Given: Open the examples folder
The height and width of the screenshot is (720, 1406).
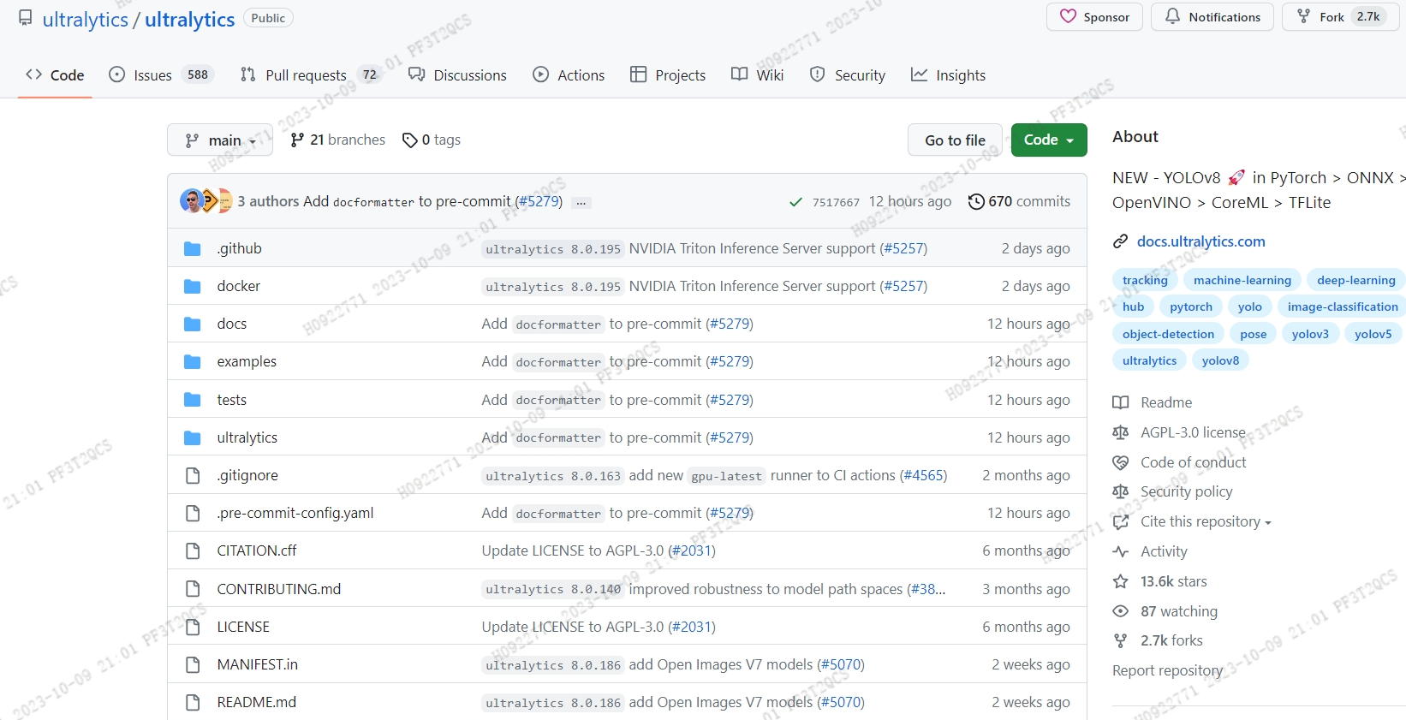Looking at the screenshot, I should 247,361.
